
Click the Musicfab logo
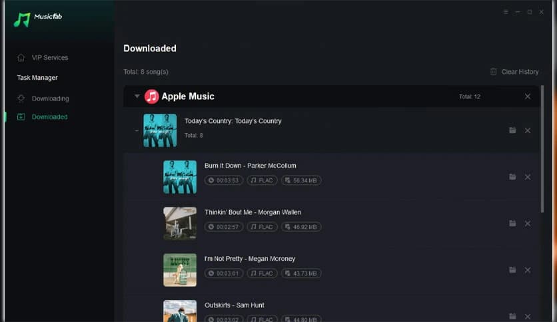(x=38, y=19)
